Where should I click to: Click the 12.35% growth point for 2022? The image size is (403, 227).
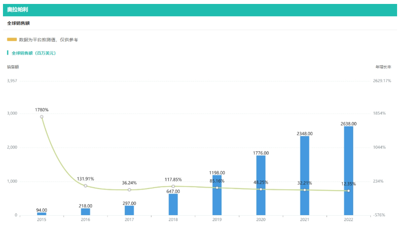pos(349,191)
